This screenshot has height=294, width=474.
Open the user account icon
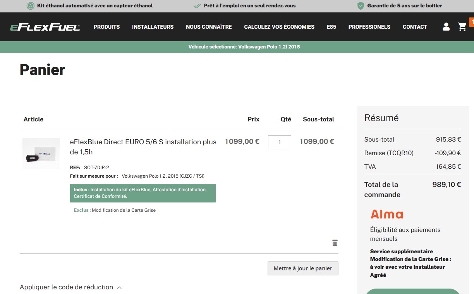446,27
